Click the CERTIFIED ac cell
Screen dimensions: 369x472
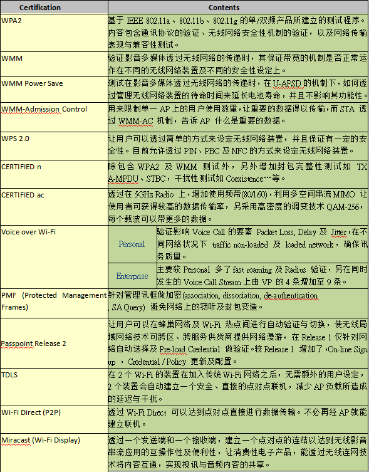54,206
